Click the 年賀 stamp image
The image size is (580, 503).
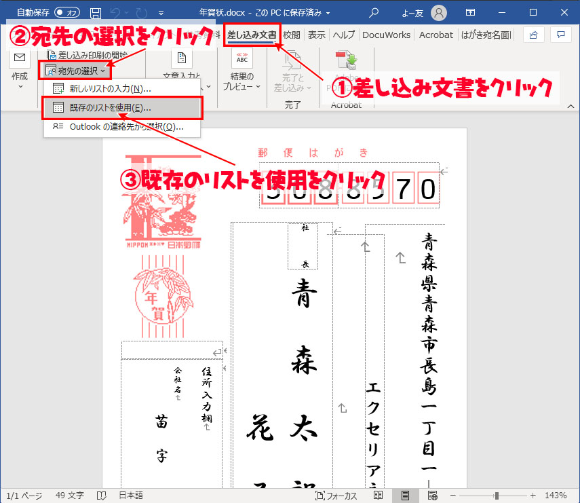[x=163, y=296]
